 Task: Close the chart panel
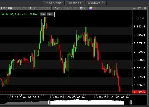145,8
